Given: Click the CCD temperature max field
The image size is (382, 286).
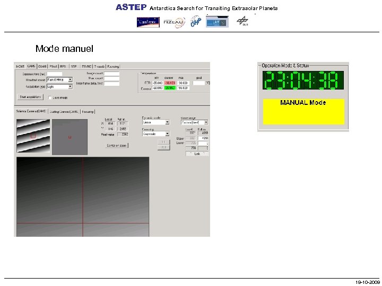Looking at the screenshot, I should coord(183,83).
